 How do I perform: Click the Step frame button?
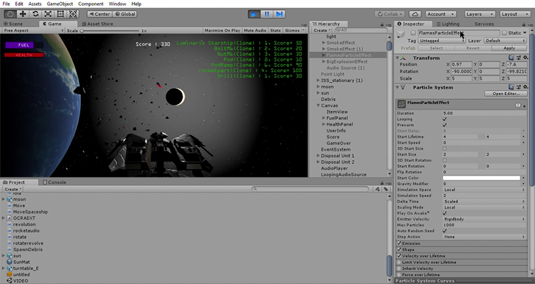pyautogui.click(x=280, y=13)
